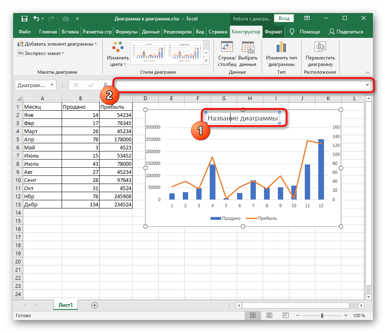Open Добавить элемент диаграммы dropdown
The width and height of the screenshot is (386, 333).
(57, 44)
